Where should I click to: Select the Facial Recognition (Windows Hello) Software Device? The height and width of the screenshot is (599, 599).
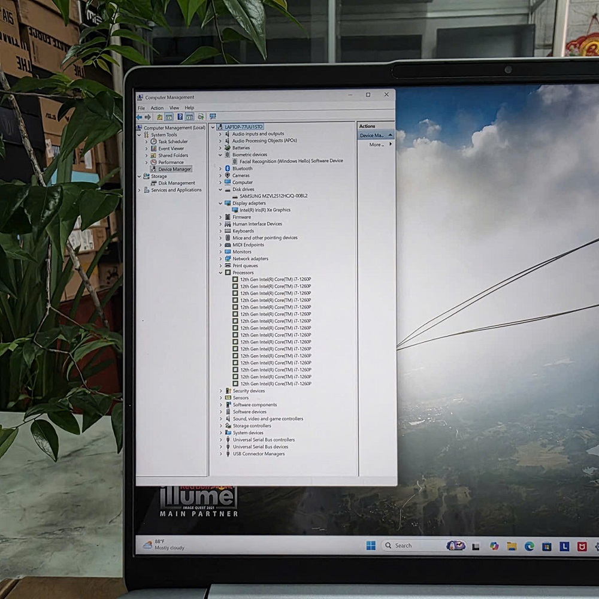[x=292, y=161]
